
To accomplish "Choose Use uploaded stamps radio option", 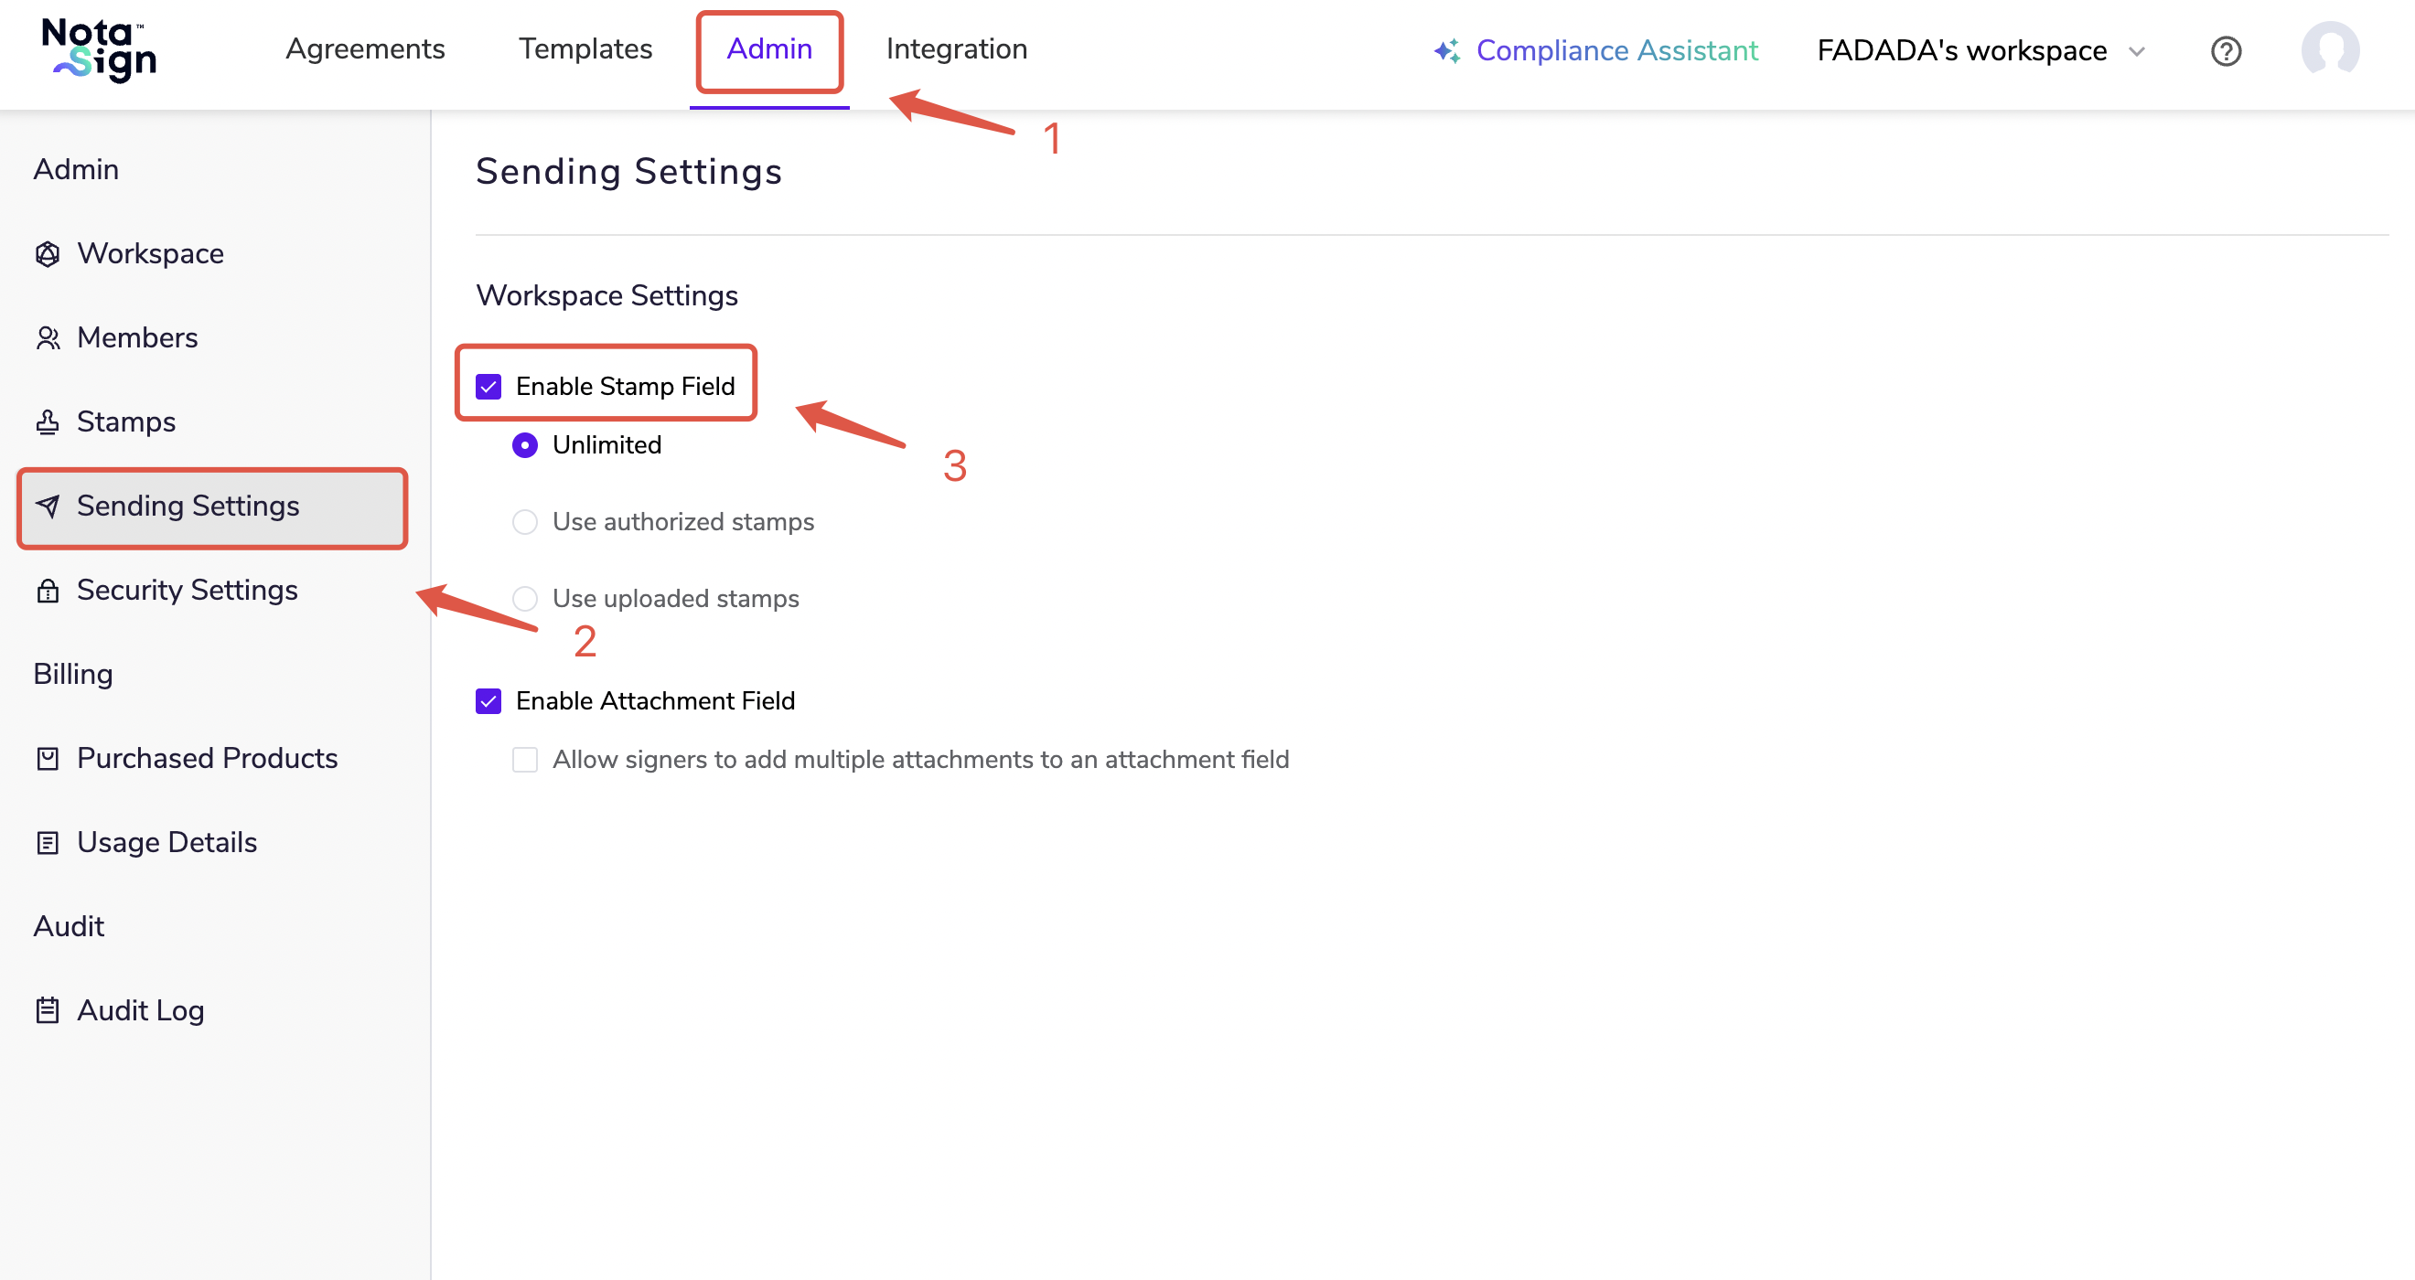I will pos(525,599).
